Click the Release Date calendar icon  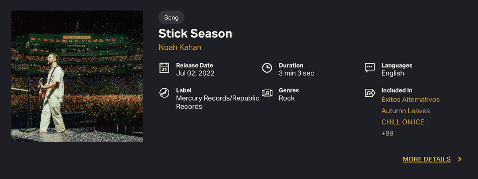coord(164,68)
